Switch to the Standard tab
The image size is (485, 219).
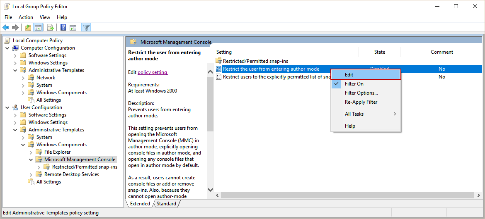(166, 204)
